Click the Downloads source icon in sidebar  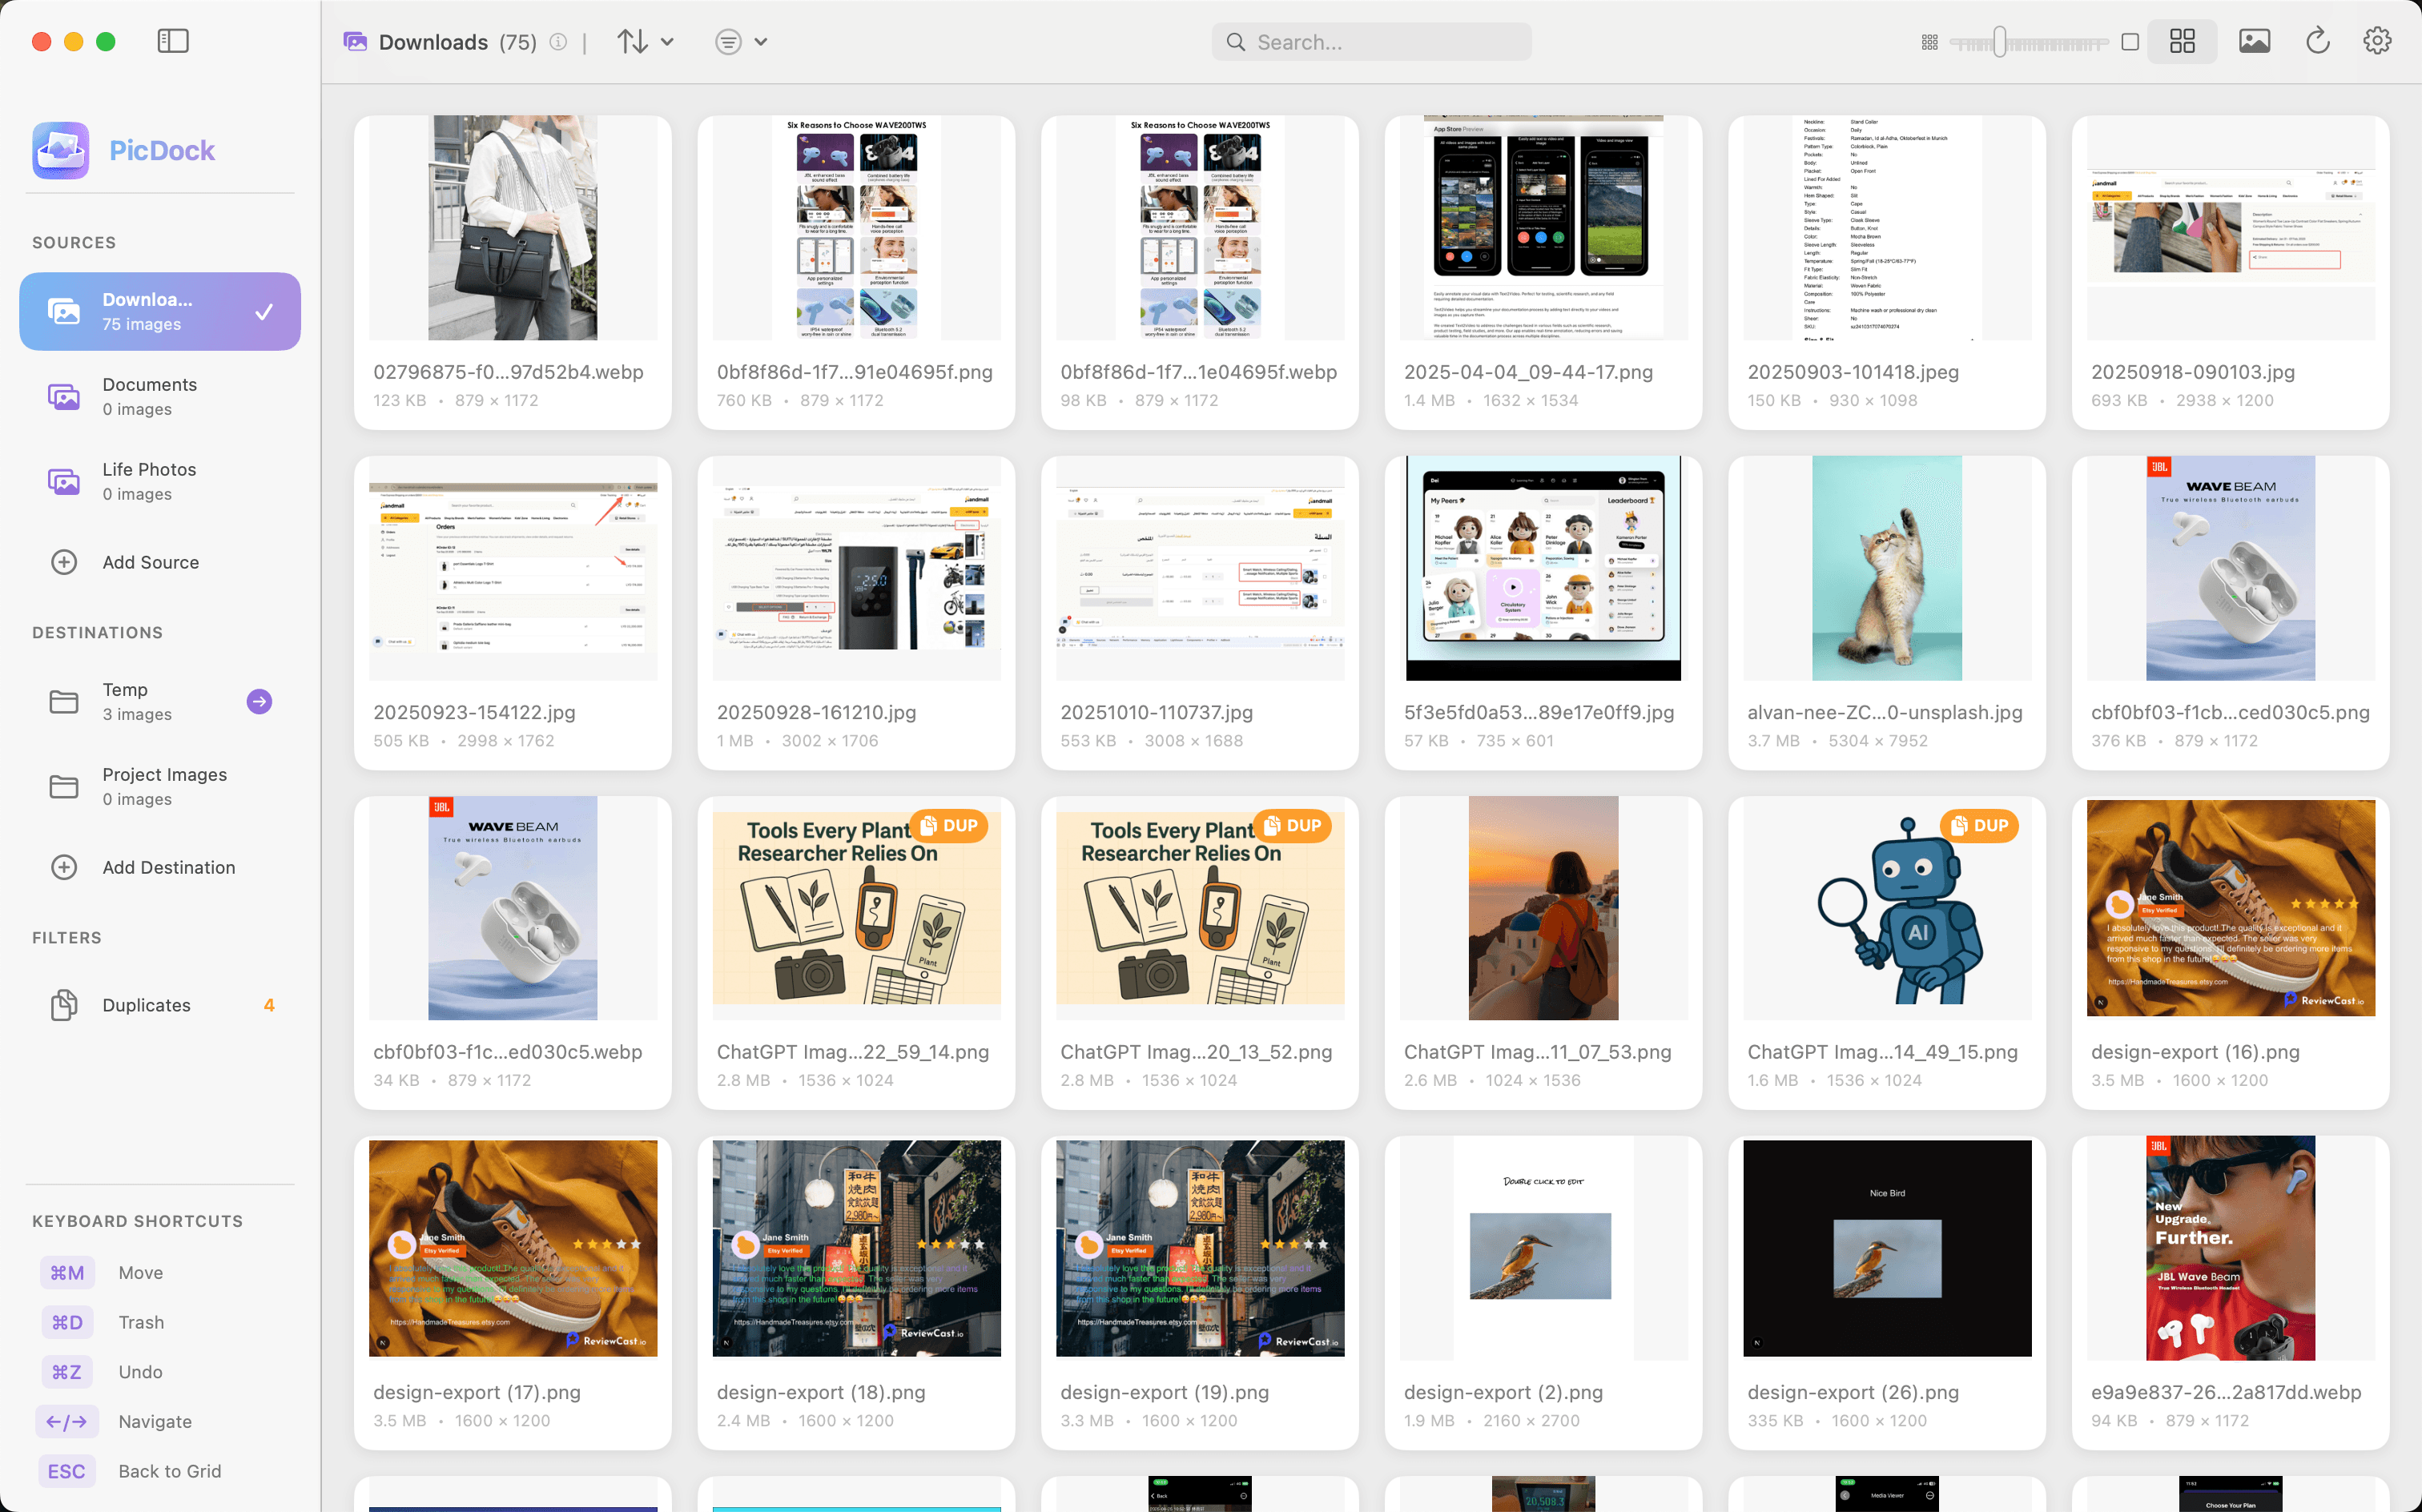64,311
